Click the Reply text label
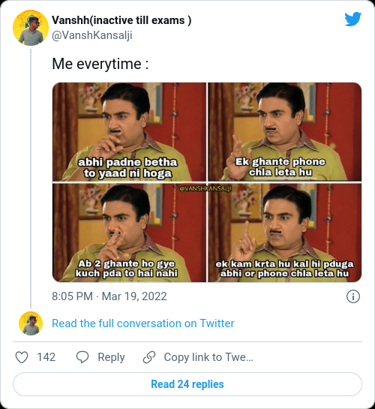 click(111, 357)
